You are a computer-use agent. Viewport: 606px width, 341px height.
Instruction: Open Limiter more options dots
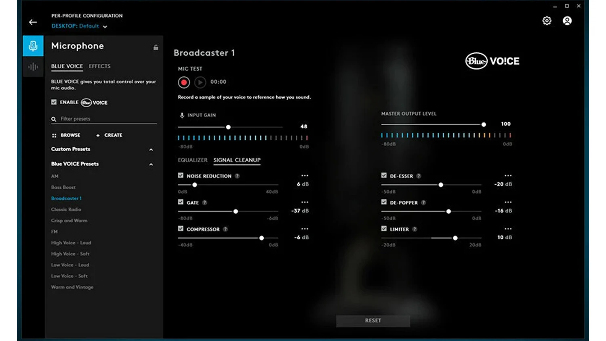pyautogui.click(x=508, y=229)
